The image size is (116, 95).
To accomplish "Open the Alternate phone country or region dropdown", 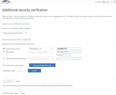I will [x=41, y=58].
